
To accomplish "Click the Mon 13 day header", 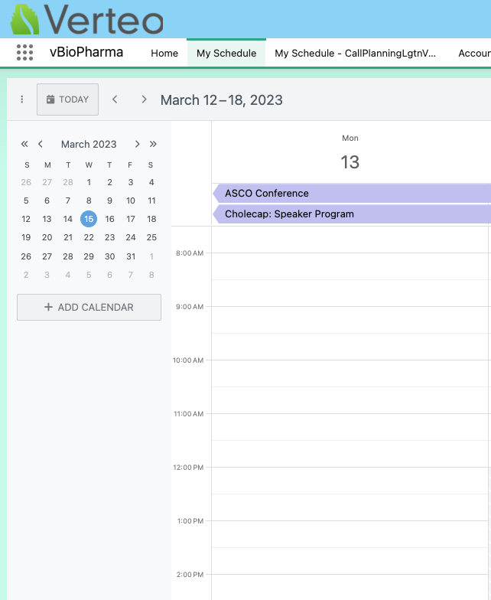I will (x=350, y=153).
